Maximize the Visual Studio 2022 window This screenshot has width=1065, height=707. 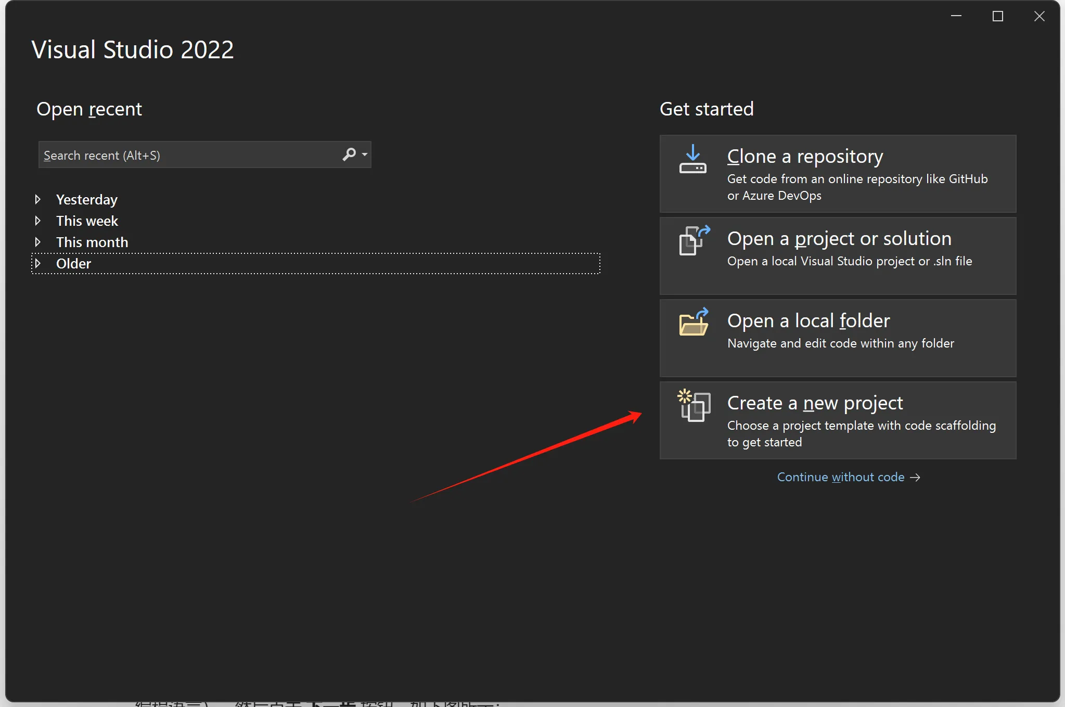point(998,16)
